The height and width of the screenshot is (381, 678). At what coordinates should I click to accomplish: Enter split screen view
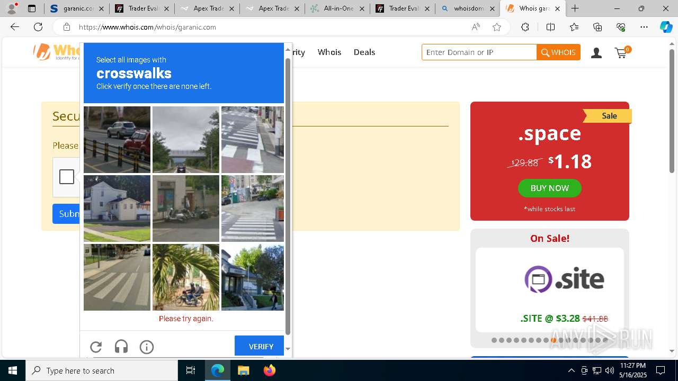(x=550, y=27)
